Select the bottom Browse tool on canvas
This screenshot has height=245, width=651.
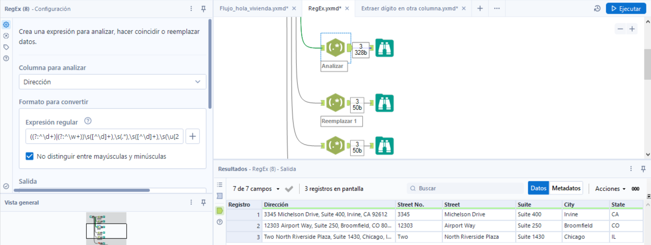(384, 146)
